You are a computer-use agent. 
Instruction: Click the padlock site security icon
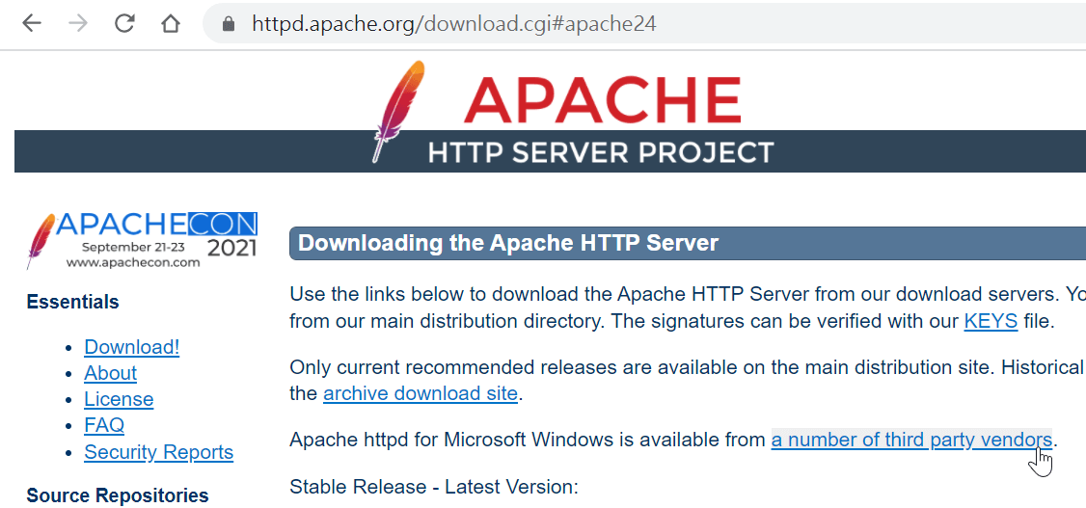(x=229, y=24)
